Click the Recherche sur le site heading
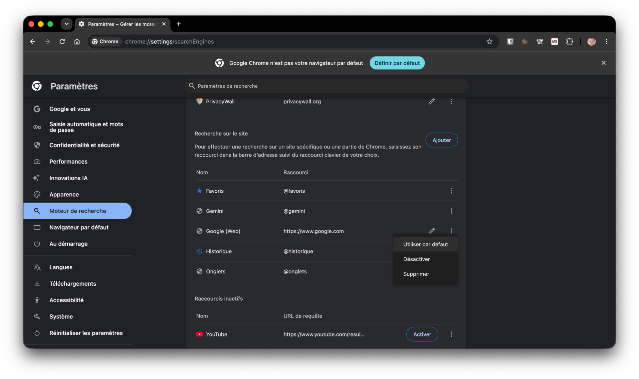This screenshot has height=379, width=639. pyautogui.click(x=221, y=134)
